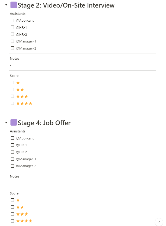Click the @Applicant mention in Stage 4
The width and height of the screenshot is (166, 226).
pos(25,138)
